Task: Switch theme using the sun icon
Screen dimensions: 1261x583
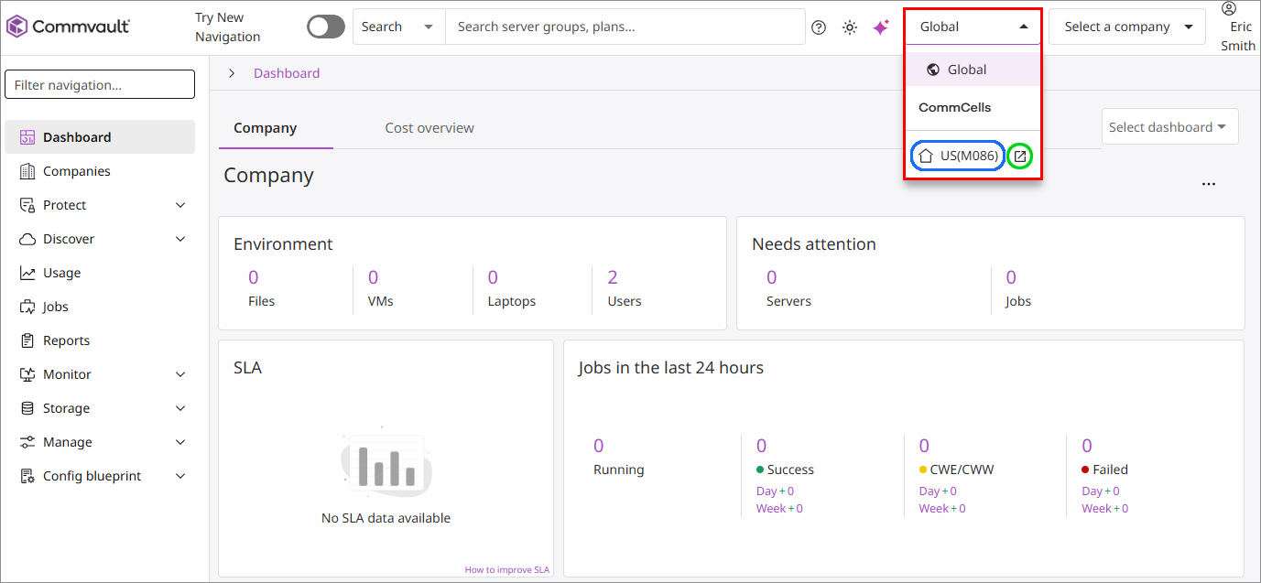Action: [850, 27]
